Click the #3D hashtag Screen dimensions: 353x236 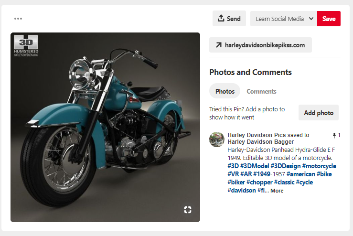pos(233,166)
